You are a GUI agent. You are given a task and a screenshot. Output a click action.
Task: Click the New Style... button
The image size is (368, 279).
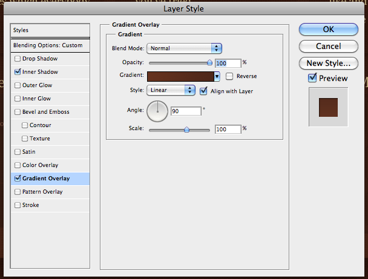click(329, 63)
